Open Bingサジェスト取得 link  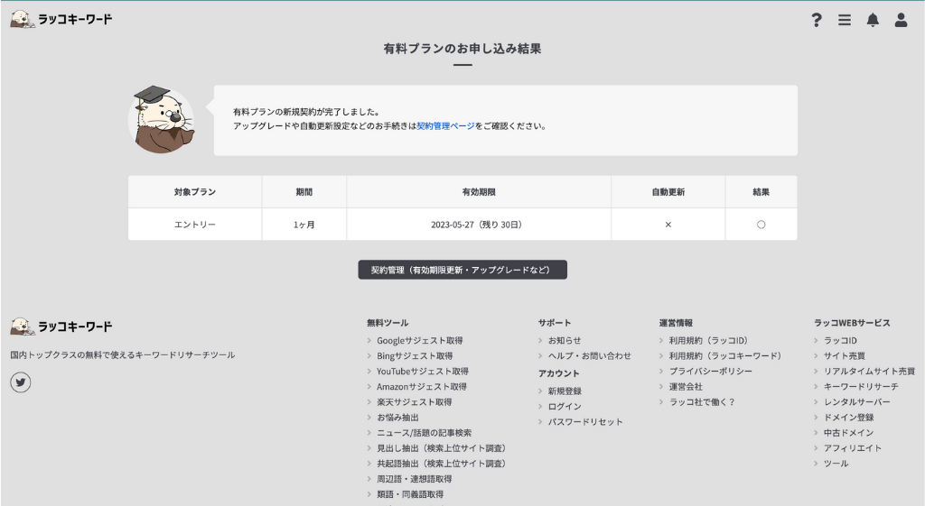coord(415,355)
